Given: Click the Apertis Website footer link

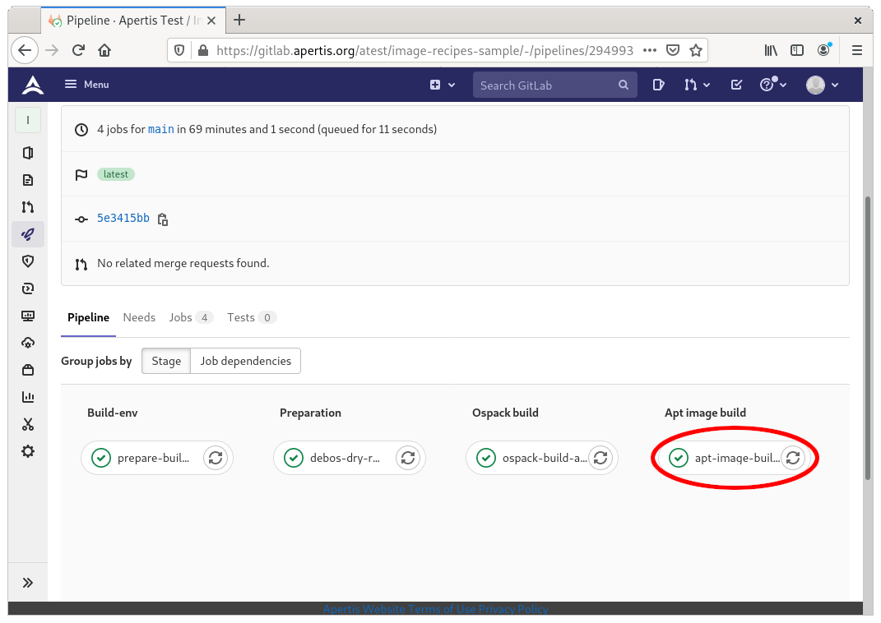Looking at the screenshot, I should click(x=364, y=609).
